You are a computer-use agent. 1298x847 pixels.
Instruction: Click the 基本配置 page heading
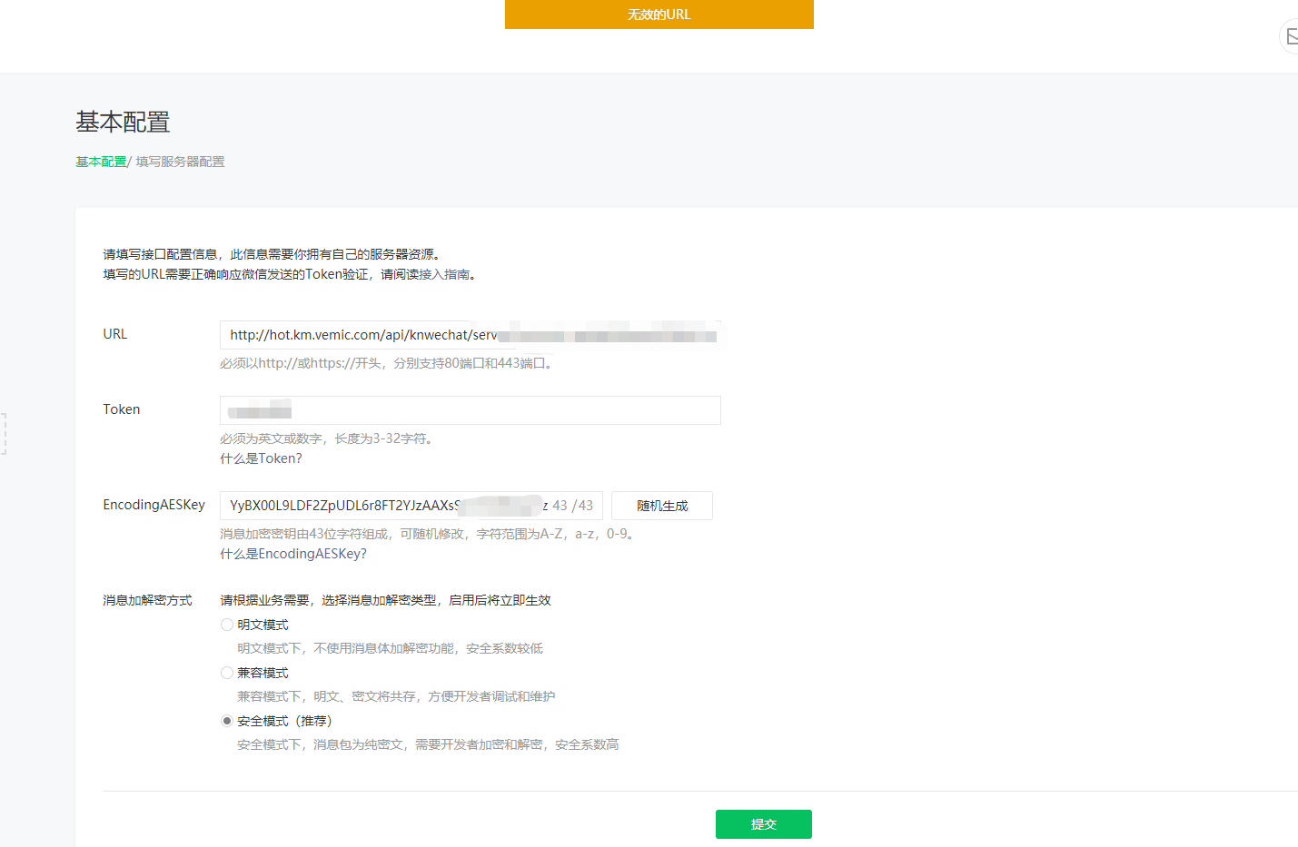click(123, 122)
